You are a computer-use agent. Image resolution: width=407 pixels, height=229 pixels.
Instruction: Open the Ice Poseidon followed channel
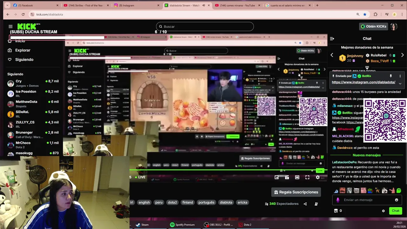(x=33, y=94)
